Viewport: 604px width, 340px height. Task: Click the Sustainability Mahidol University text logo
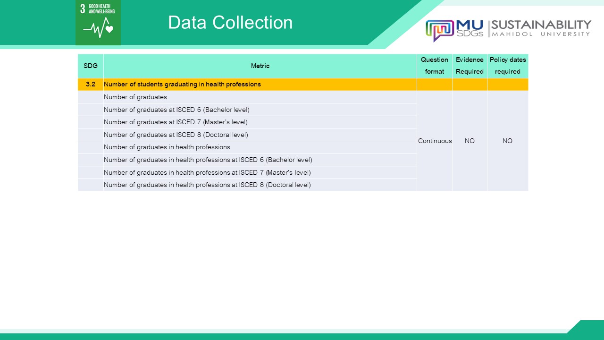(x=540, y=28)
